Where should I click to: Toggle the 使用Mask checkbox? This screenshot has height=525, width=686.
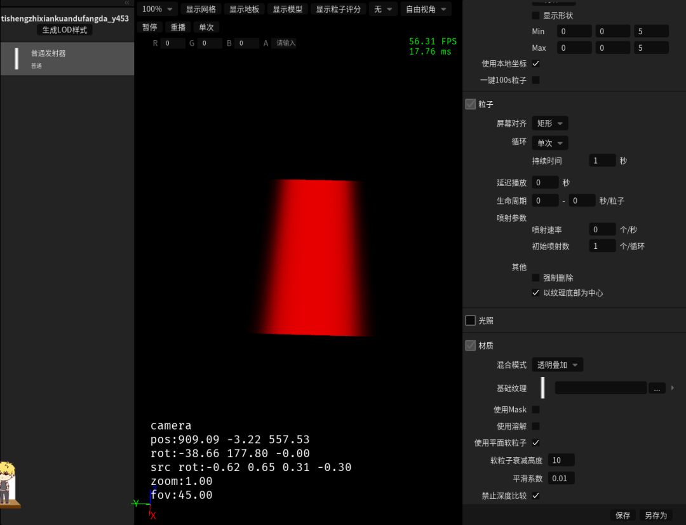[x=535, y=410]
